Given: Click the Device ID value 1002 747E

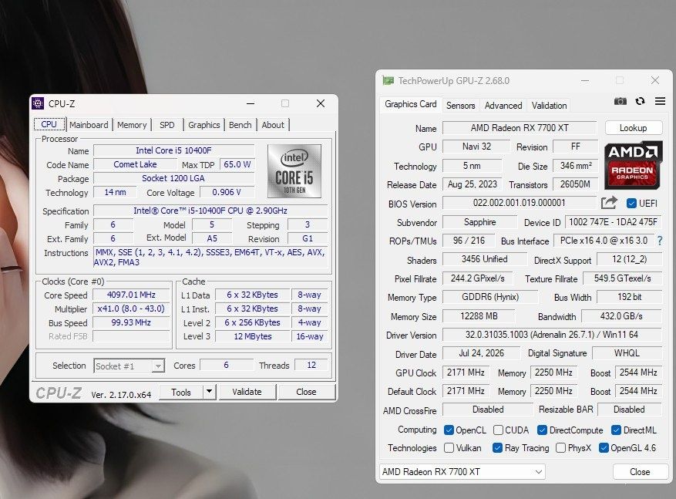Looking at the screenshot, I should (613, 222).
